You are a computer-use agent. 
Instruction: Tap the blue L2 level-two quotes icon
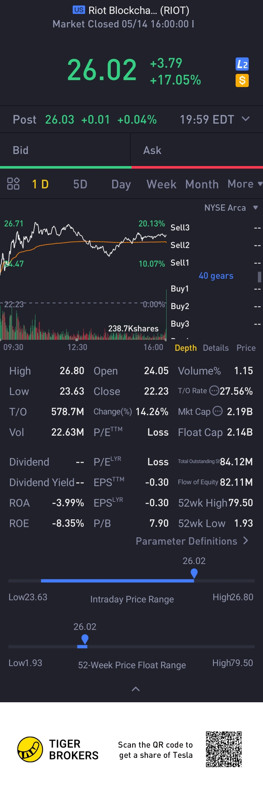242,64
